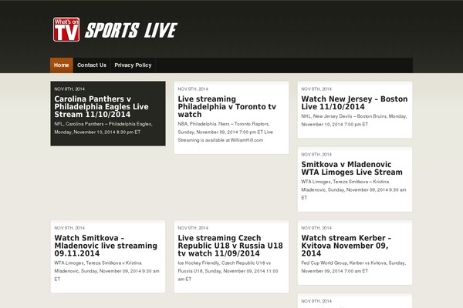463x308 pixels.
Task: Click the partially visible bottom card date
Action: [x=316, y=301]
